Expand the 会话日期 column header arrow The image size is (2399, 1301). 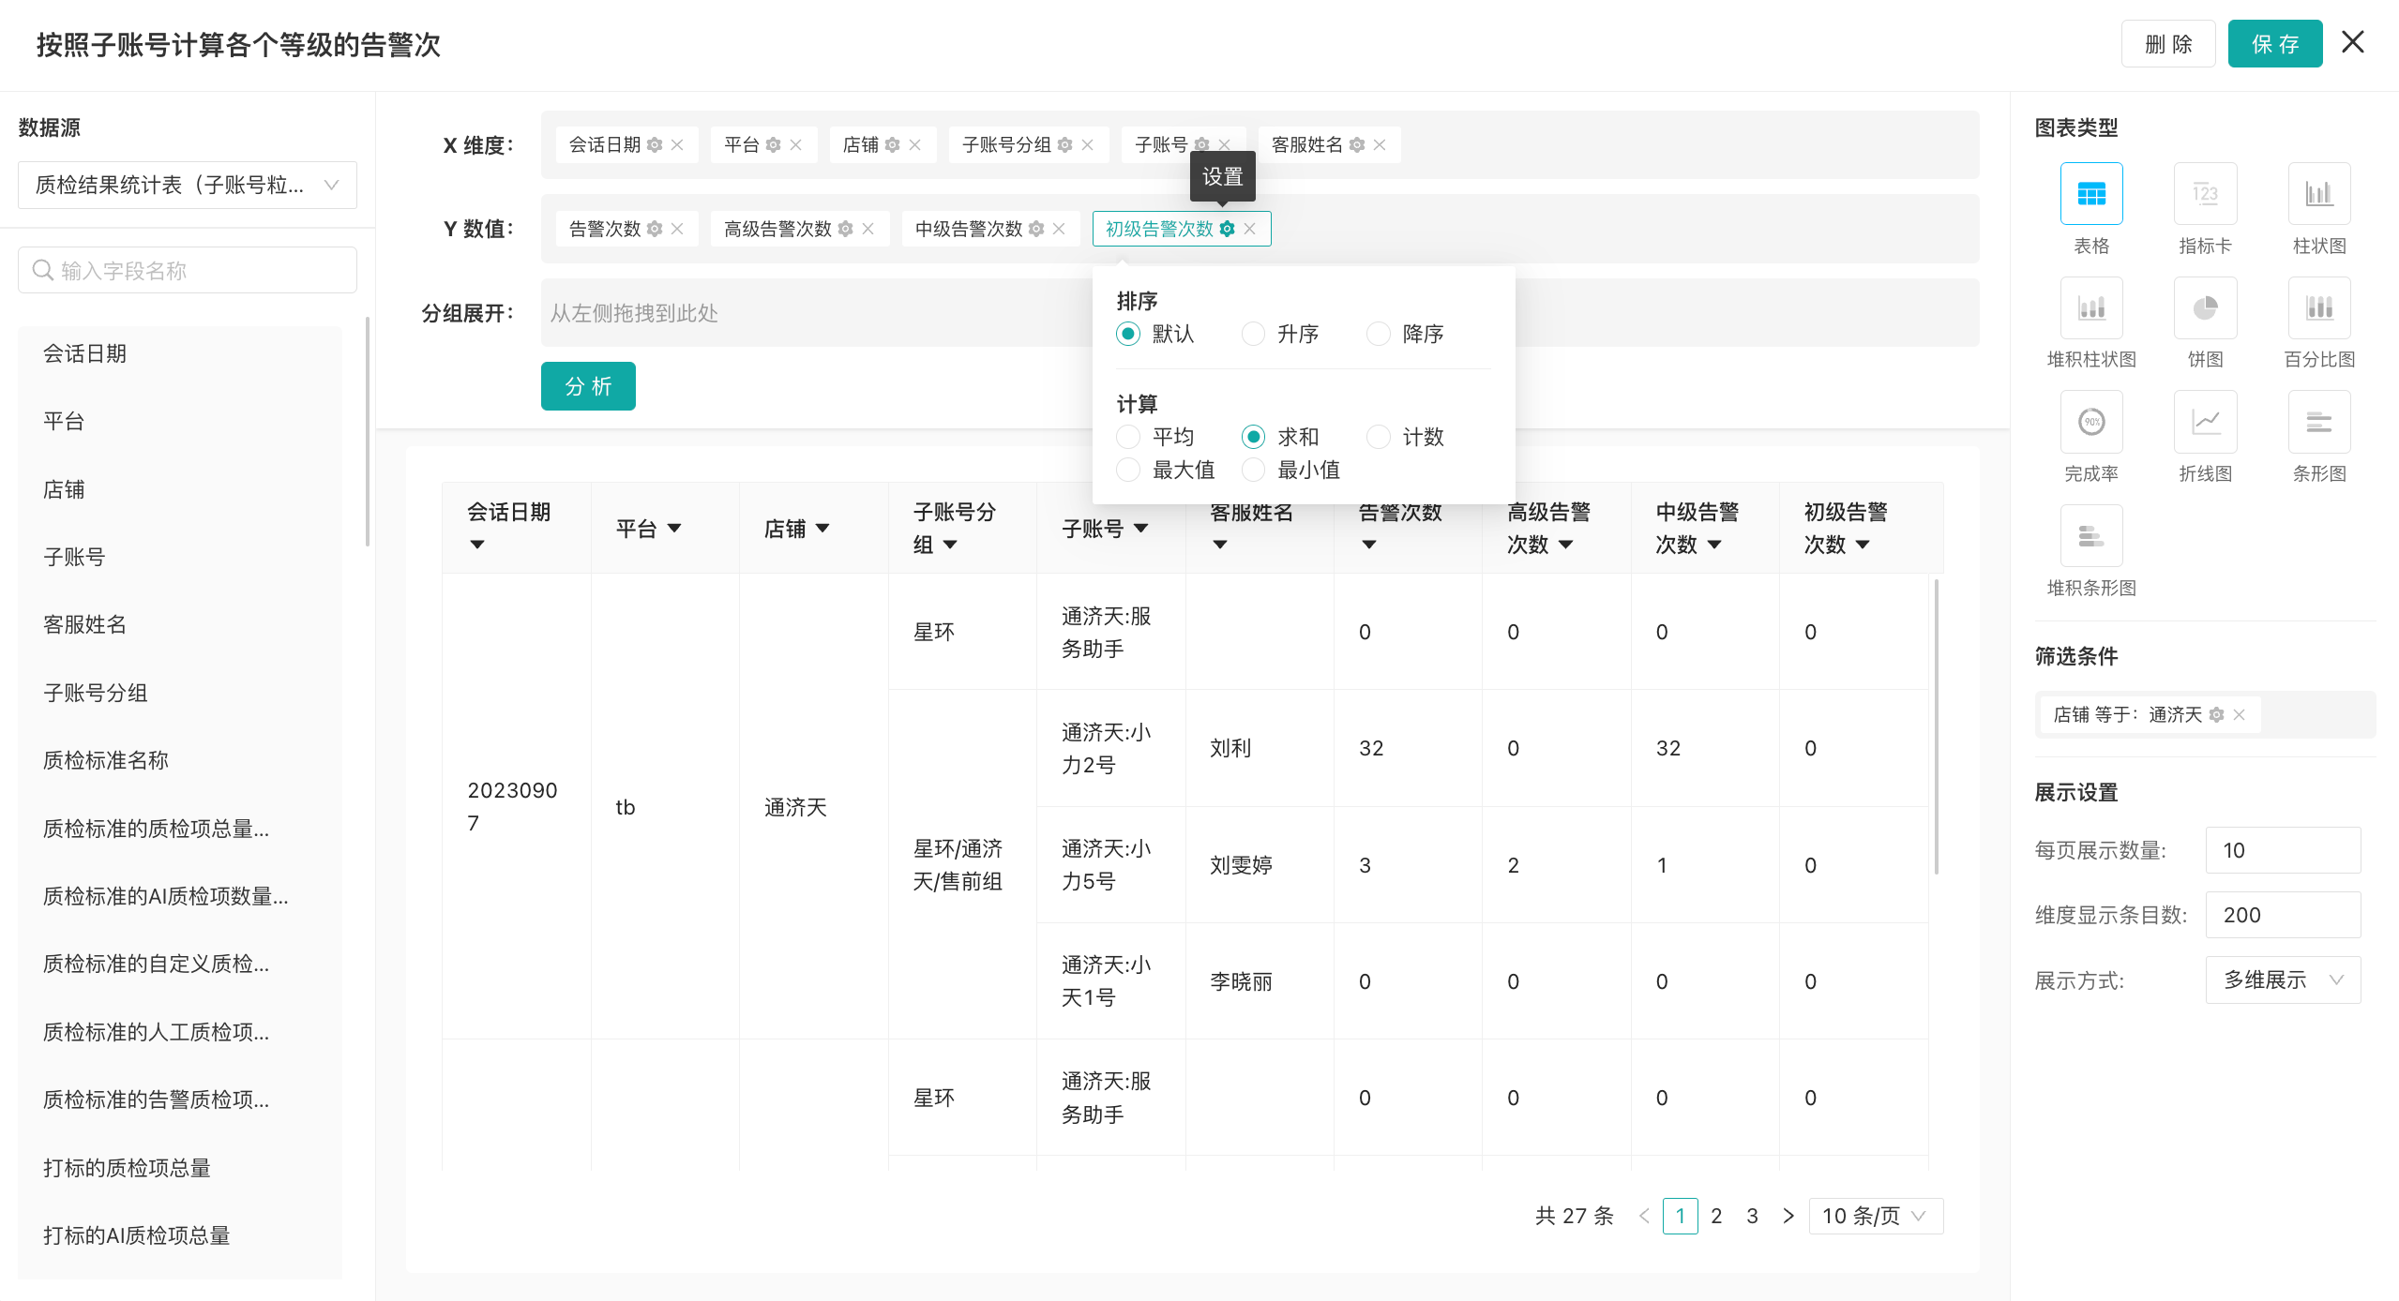click(x=477, y=545)
